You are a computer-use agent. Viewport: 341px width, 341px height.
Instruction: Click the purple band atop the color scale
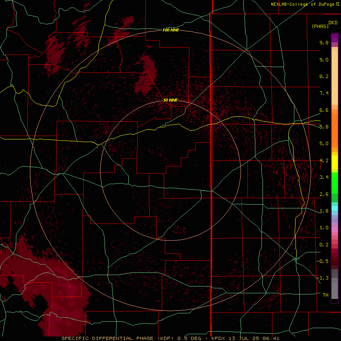(335, 38)
